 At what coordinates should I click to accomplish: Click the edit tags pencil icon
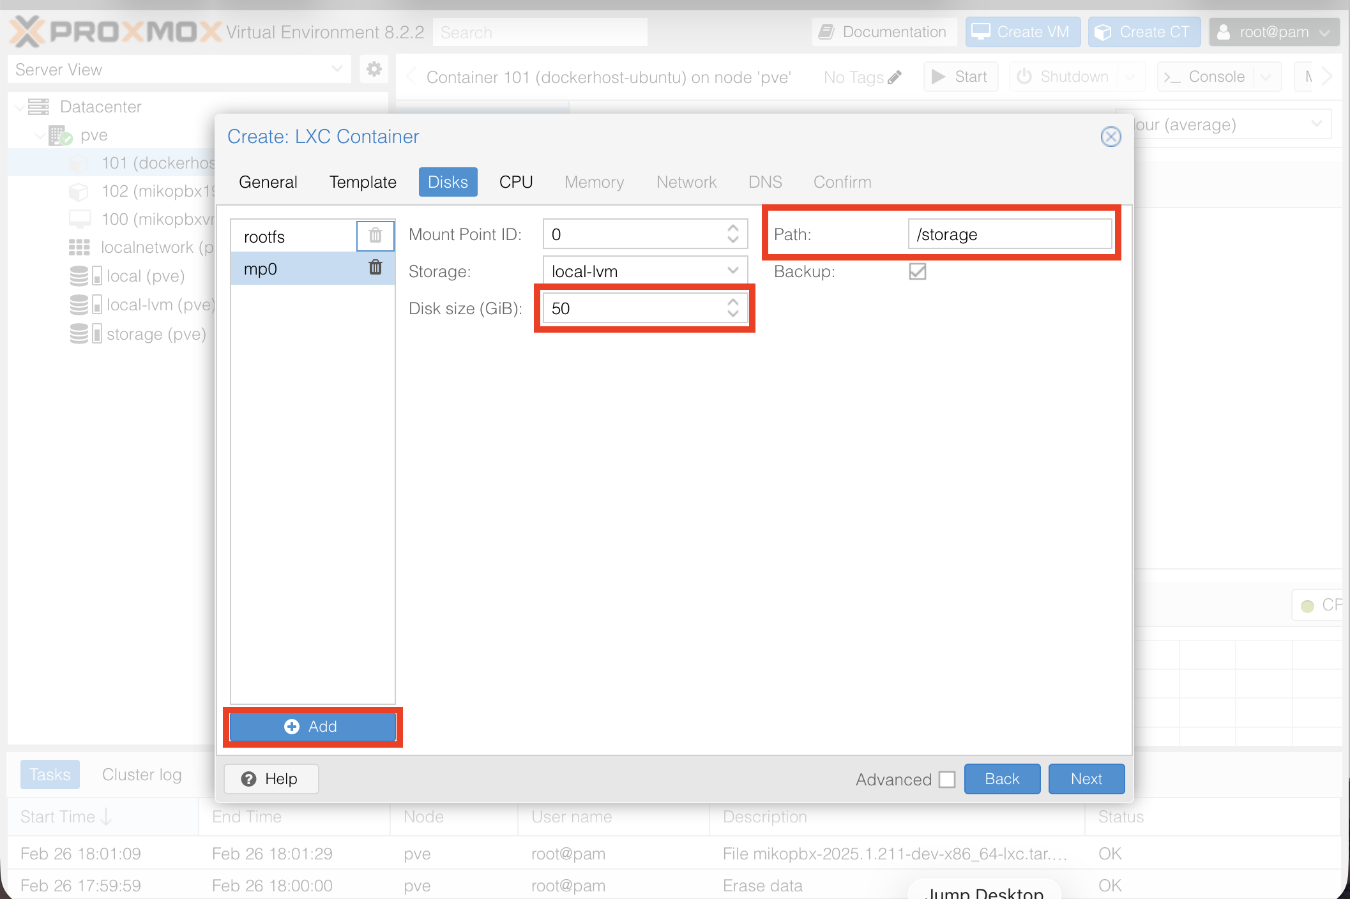click(895, 77)
